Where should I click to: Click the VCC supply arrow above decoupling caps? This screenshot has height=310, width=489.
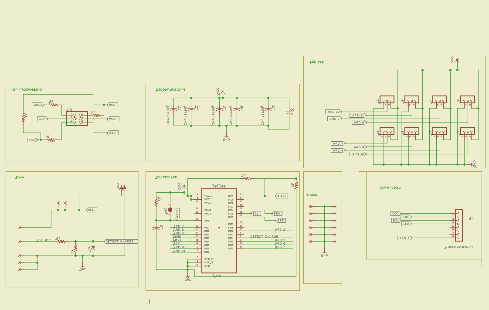(223, 92)
